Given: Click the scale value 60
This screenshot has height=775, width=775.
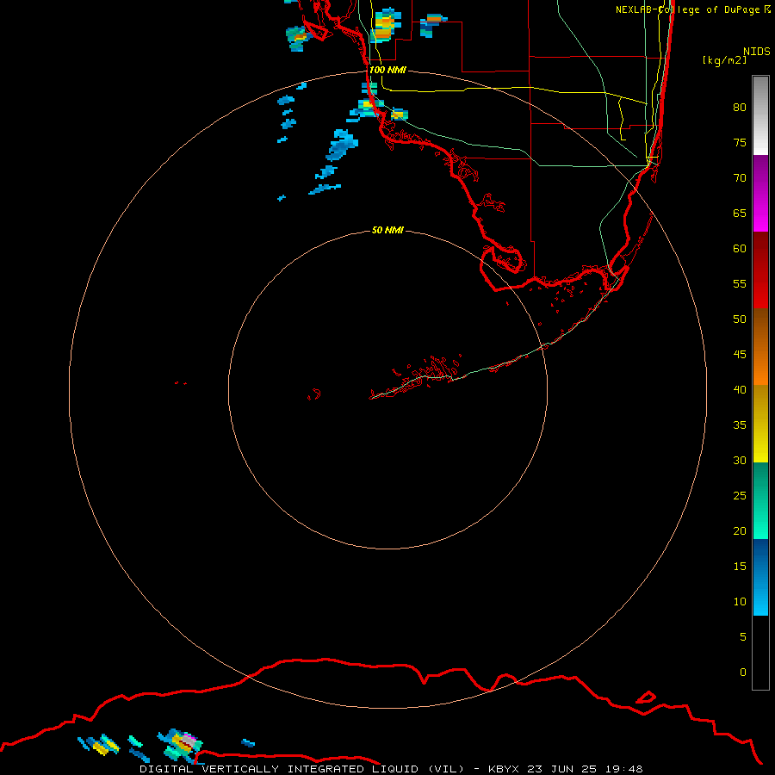Looking at the screenshot, I should (x=740, y=248).
